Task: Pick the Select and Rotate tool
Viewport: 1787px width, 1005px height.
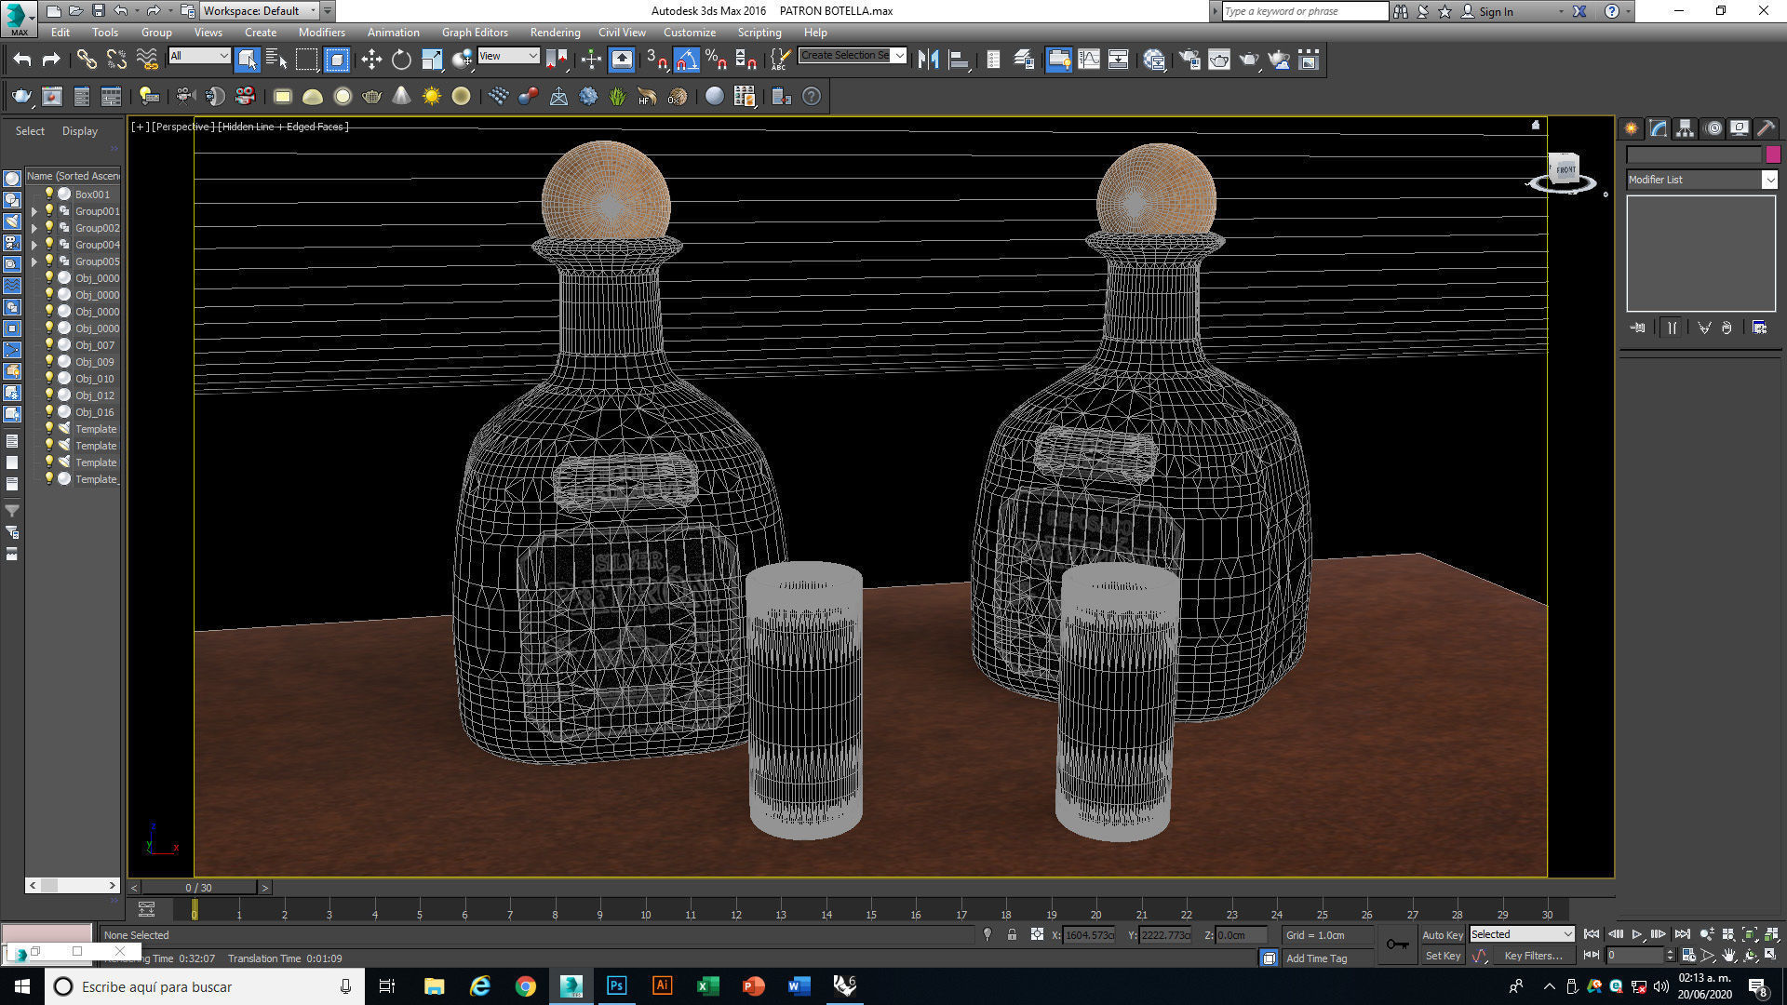Action: pyautogui.click(x=401, y=60)
